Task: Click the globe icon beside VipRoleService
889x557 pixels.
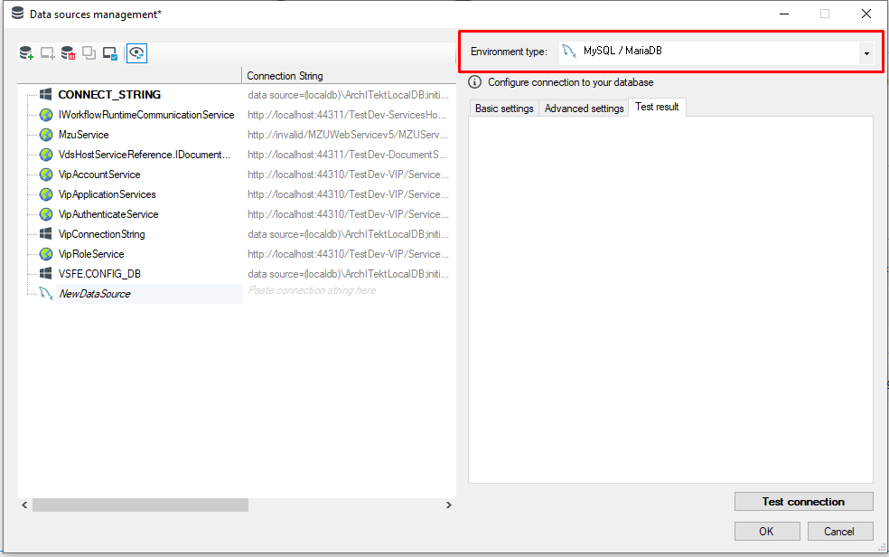Action: pyautogui.click(x=46, y=253)
